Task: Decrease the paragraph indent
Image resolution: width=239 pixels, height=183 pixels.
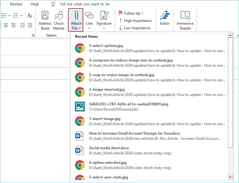Action: [23, 25]
